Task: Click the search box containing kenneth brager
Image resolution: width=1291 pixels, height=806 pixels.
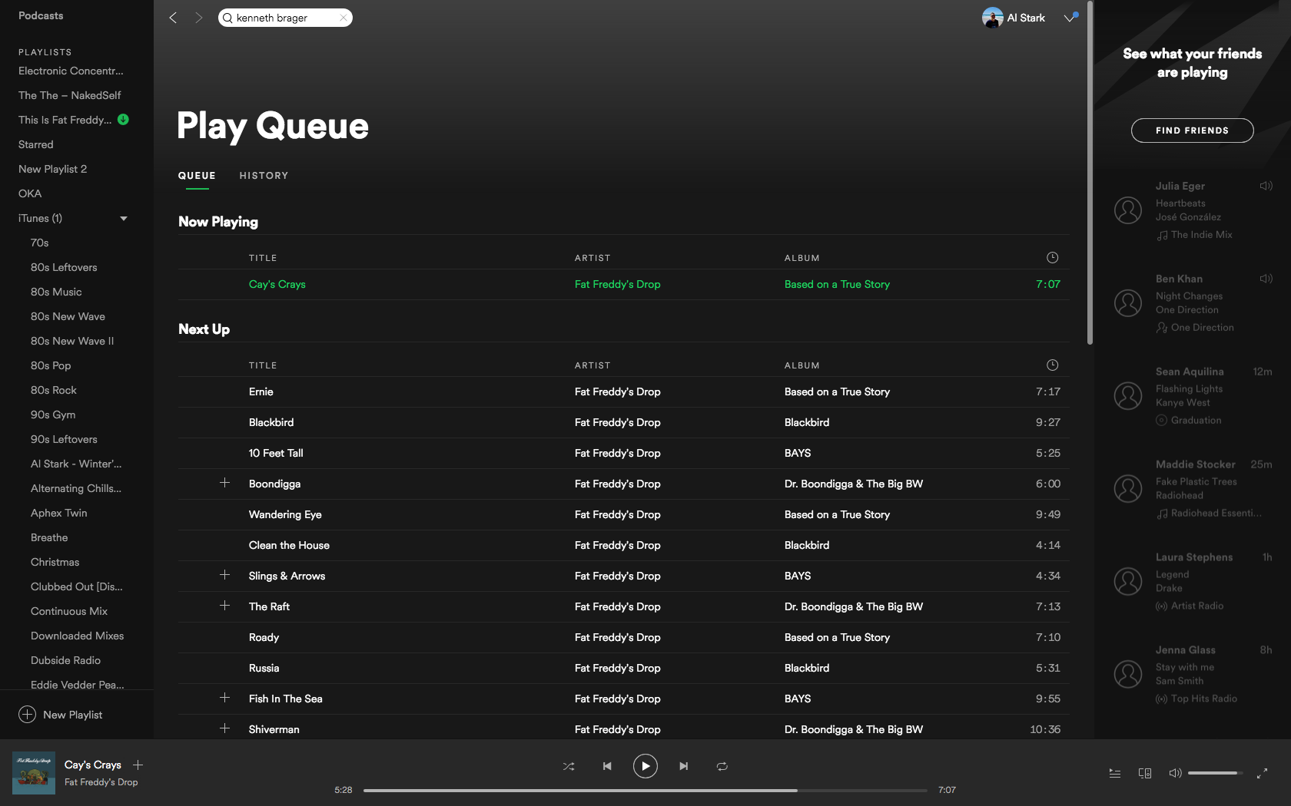Action: point(285,18)
